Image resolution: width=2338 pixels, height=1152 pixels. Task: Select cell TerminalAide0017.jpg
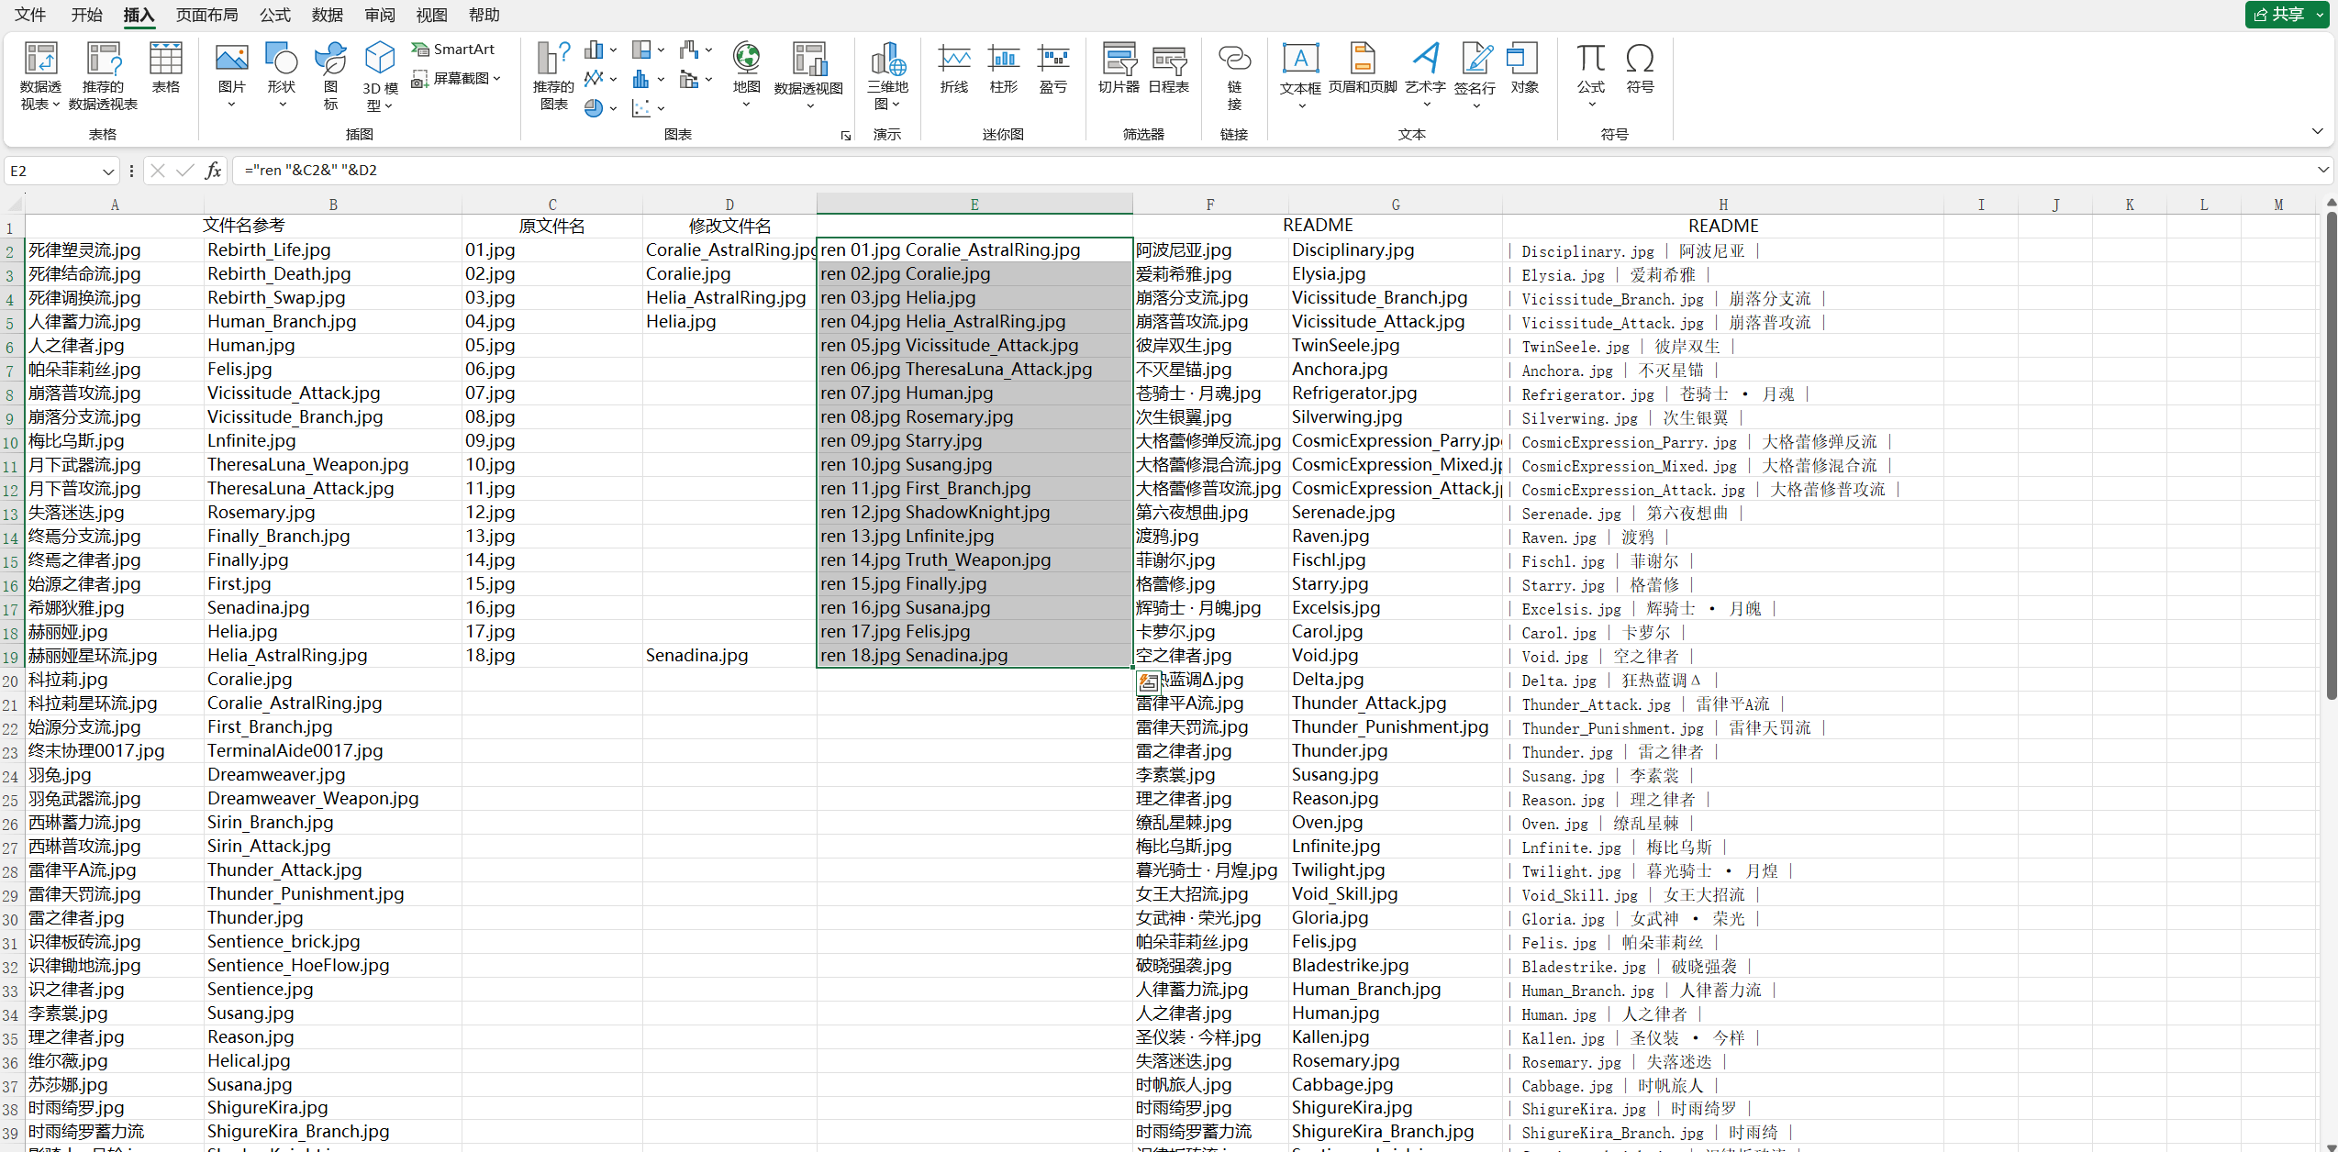point(332,750)
